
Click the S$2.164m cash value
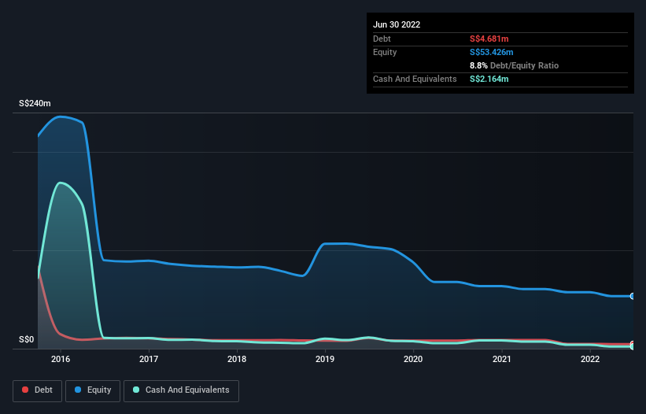(489, 79)
